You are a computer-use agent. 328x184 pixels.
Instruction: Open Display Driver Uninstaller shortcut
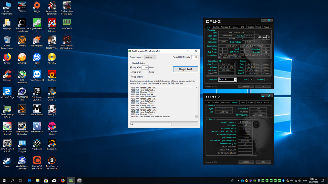[22, 129]
